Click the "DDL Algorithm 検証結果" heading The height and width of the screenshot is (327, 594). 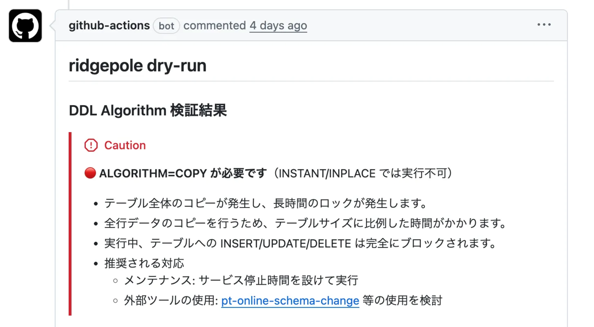148,111
